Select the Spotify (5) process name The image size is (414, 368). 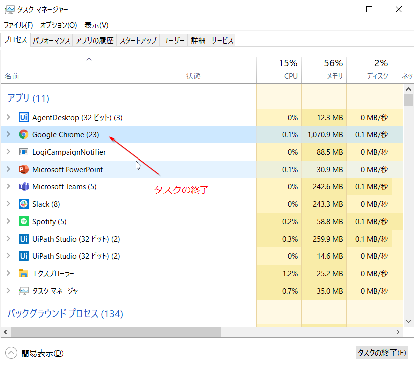point(49,222)
